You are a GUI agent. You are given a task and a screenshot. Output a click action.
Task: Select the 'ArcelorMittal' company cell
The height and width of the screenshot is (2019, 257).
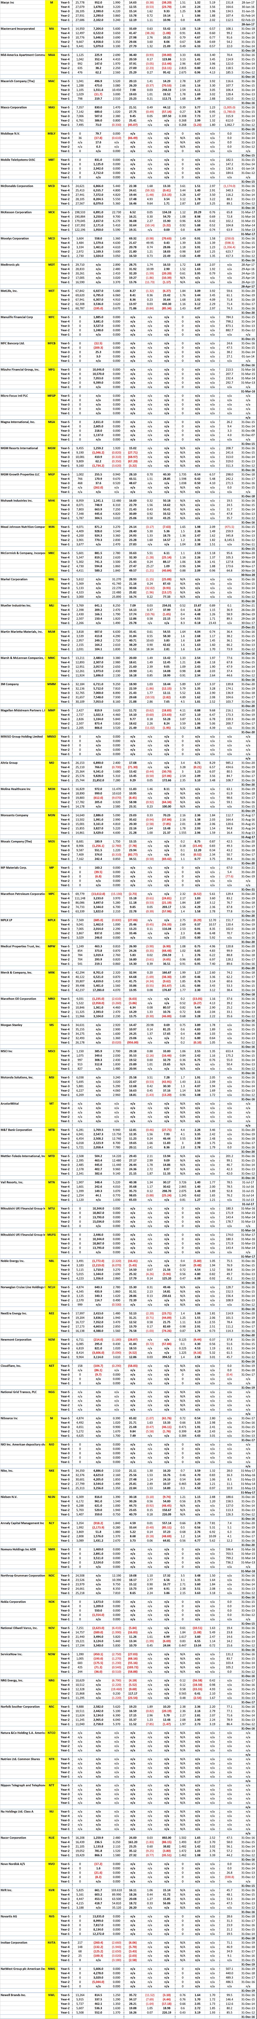[x=23, y=1104]
